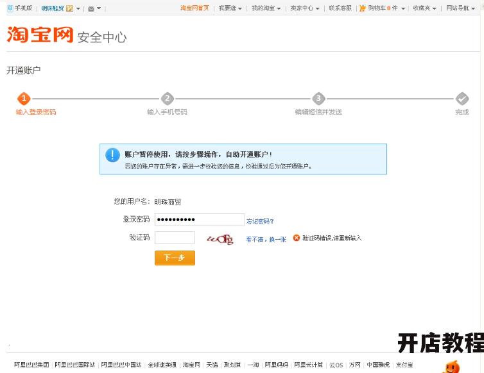Open the 全球速卖通 footer link

(162, 365)
